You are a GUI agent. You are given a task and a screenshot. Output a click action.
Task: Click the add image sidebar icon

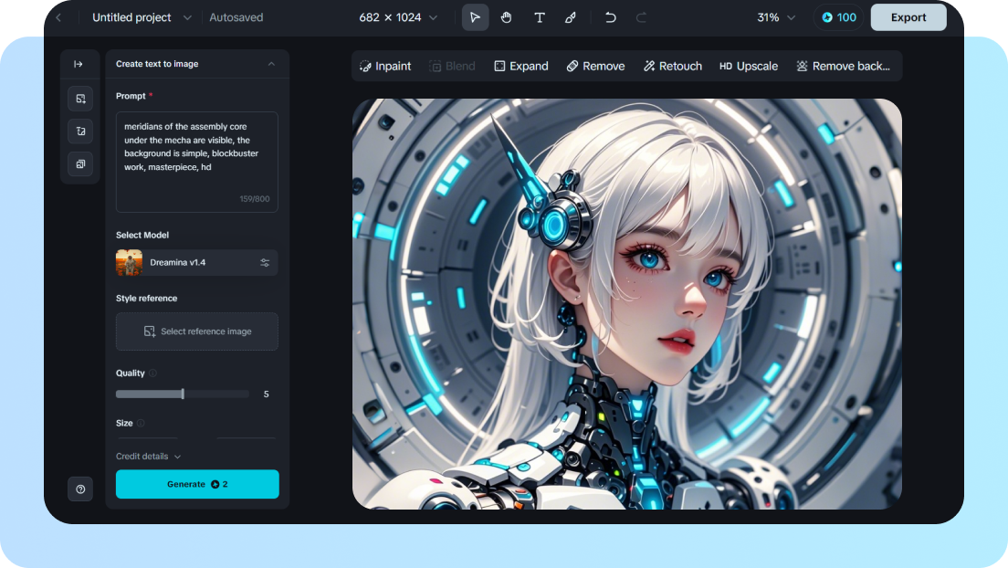(80, 99)
